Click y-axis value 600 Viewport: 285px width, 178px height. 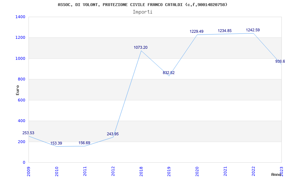[22, 100]
